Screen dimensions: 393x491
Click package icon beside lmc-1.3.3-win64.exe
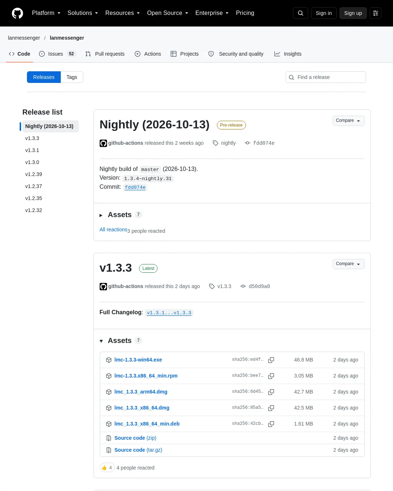coord(109,360)
